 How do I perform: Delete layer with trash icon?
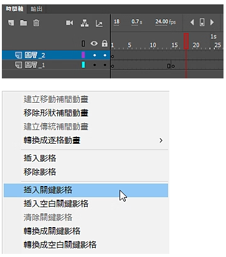coord(36,22)
